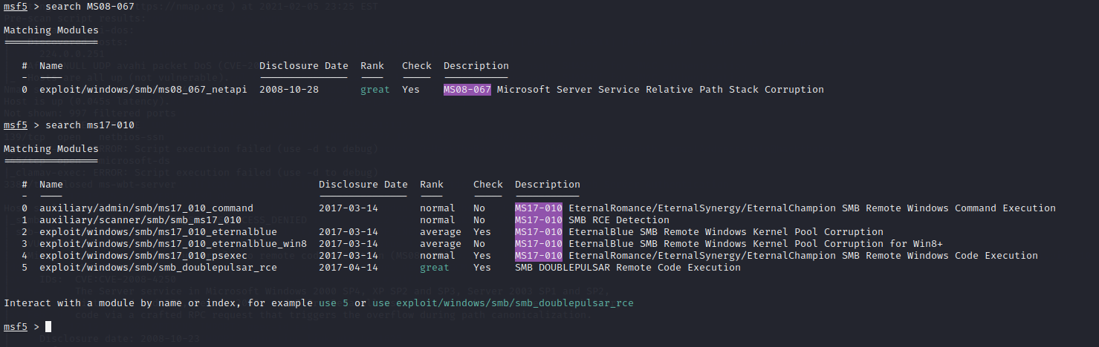
Task: Click the auxiliary/admin/smb/ms17_010_command module name
Action: point(146,208)
